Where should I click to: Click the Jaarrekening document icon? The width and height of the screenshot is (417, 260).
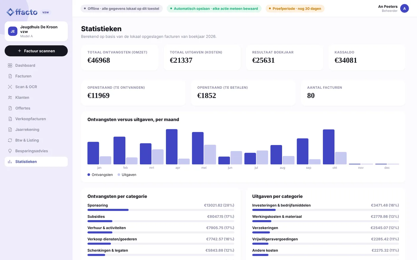pos(10,130)
